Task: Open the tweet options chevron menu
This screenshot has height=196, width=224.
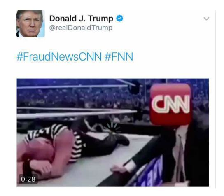Action: point(206,19)
